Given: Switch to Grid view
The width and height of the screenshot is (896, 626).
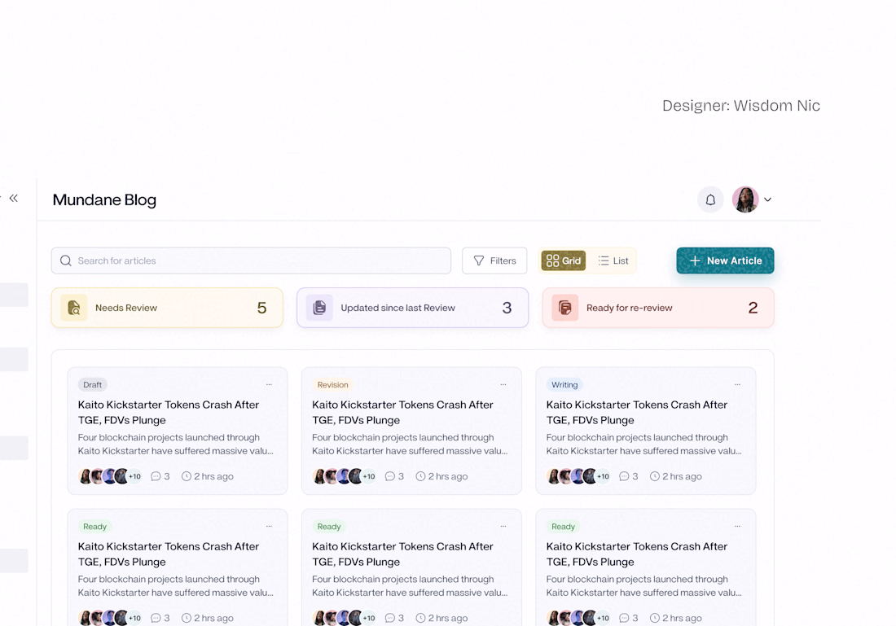Looking at the screenshot, I should [x=564, y=260].
